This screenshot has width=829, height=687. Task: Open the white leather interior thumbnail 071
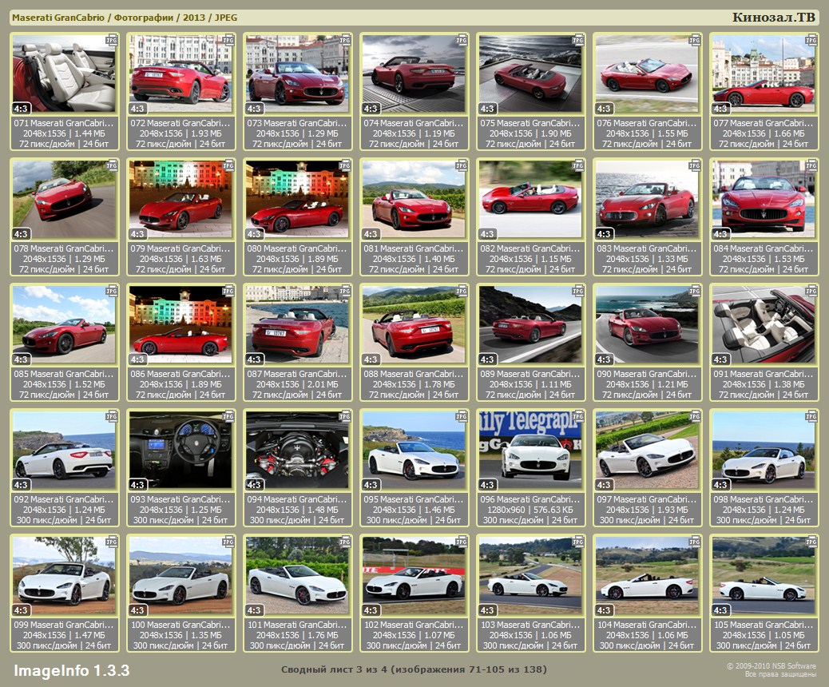[64, 73]
